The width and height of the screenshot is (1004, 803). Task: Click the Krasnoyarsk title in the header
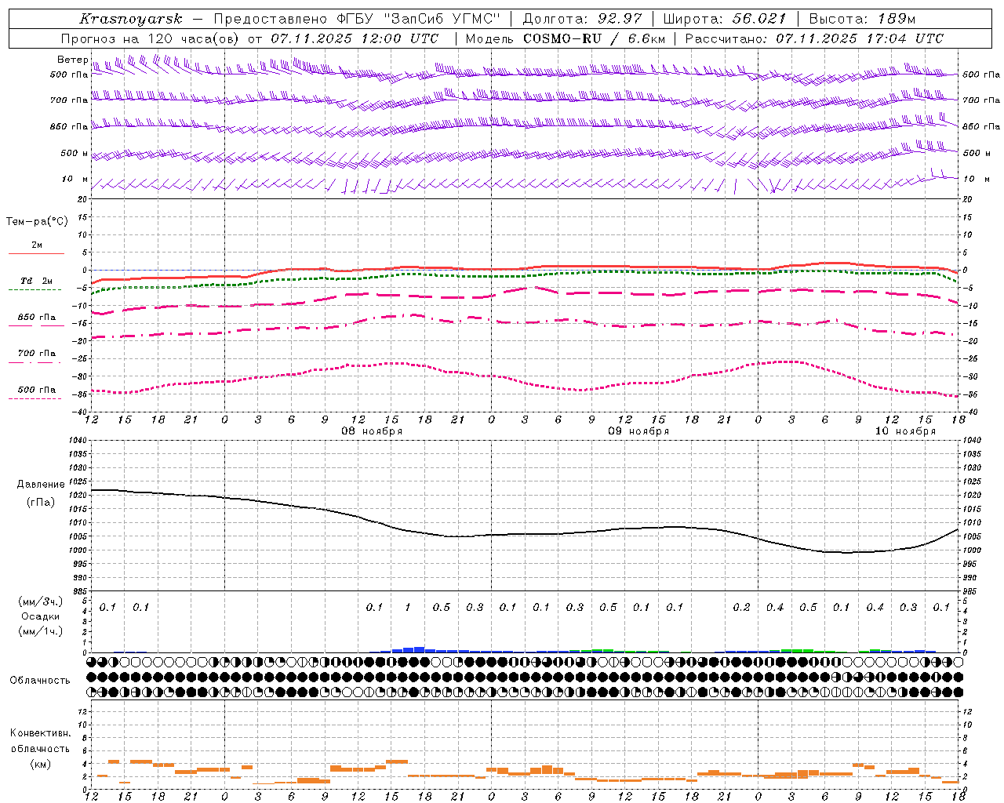[131, 19]
